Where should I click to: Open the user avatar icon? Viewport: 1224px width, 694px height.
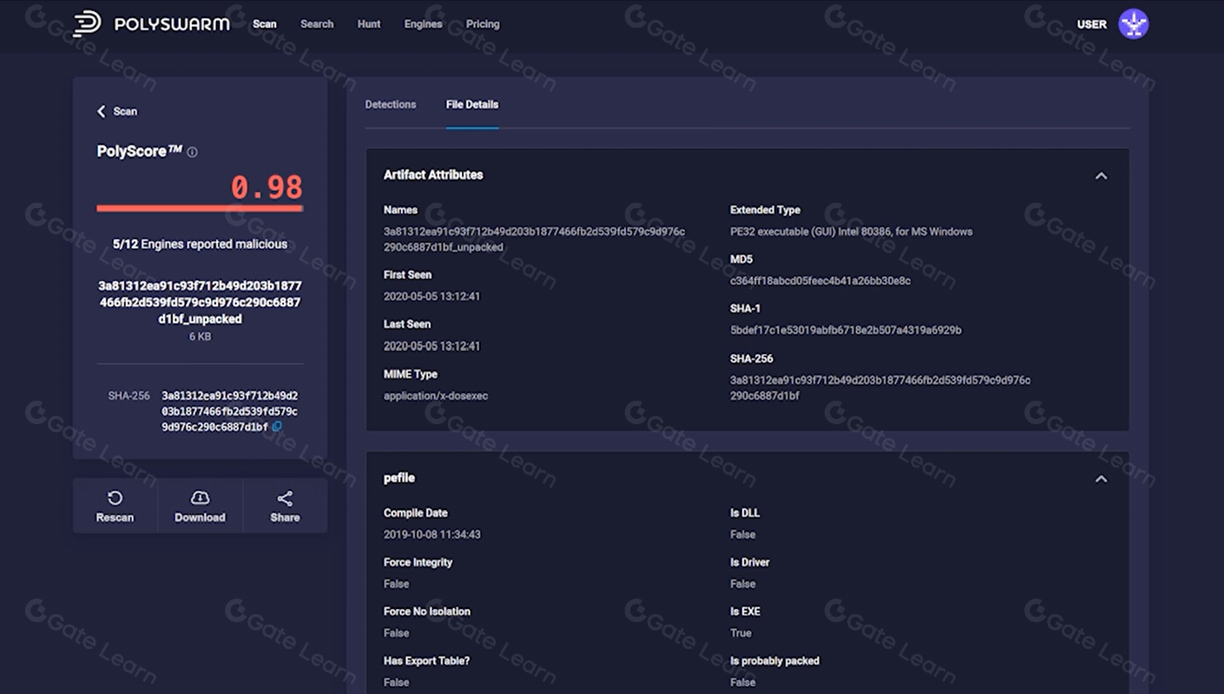click(1133, 24)
